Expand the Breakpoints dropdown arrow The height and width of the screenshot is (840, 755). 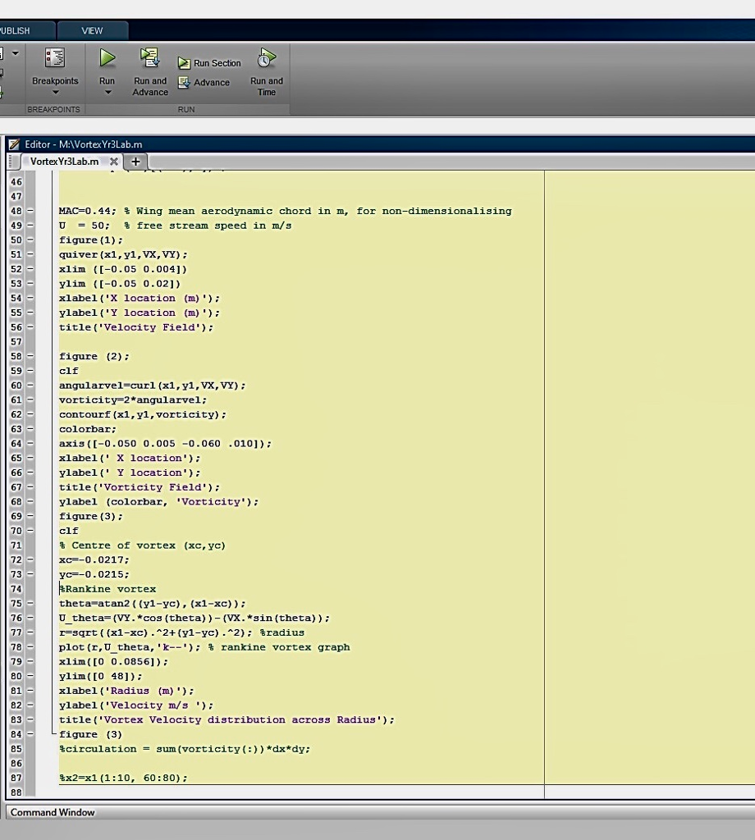coord(55,93)
